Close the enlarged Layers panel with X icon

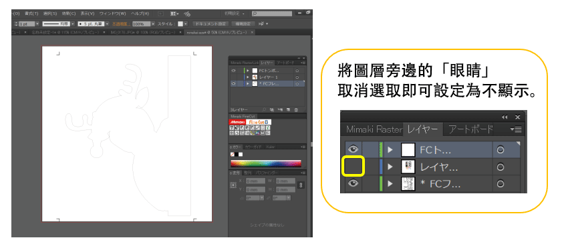[x=517, y=117]
